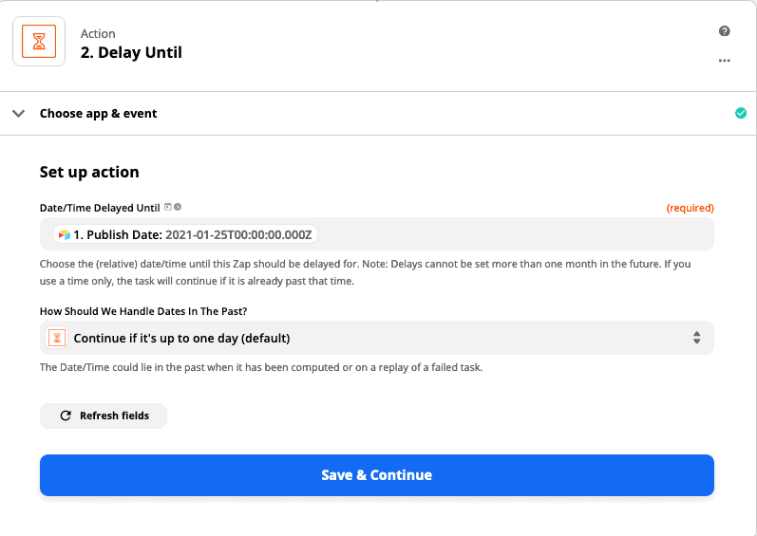The image size is (757, 536).
Task: Click hourglass icon in Continue default option
Action: pyautogui.click(x=57, y=338)
